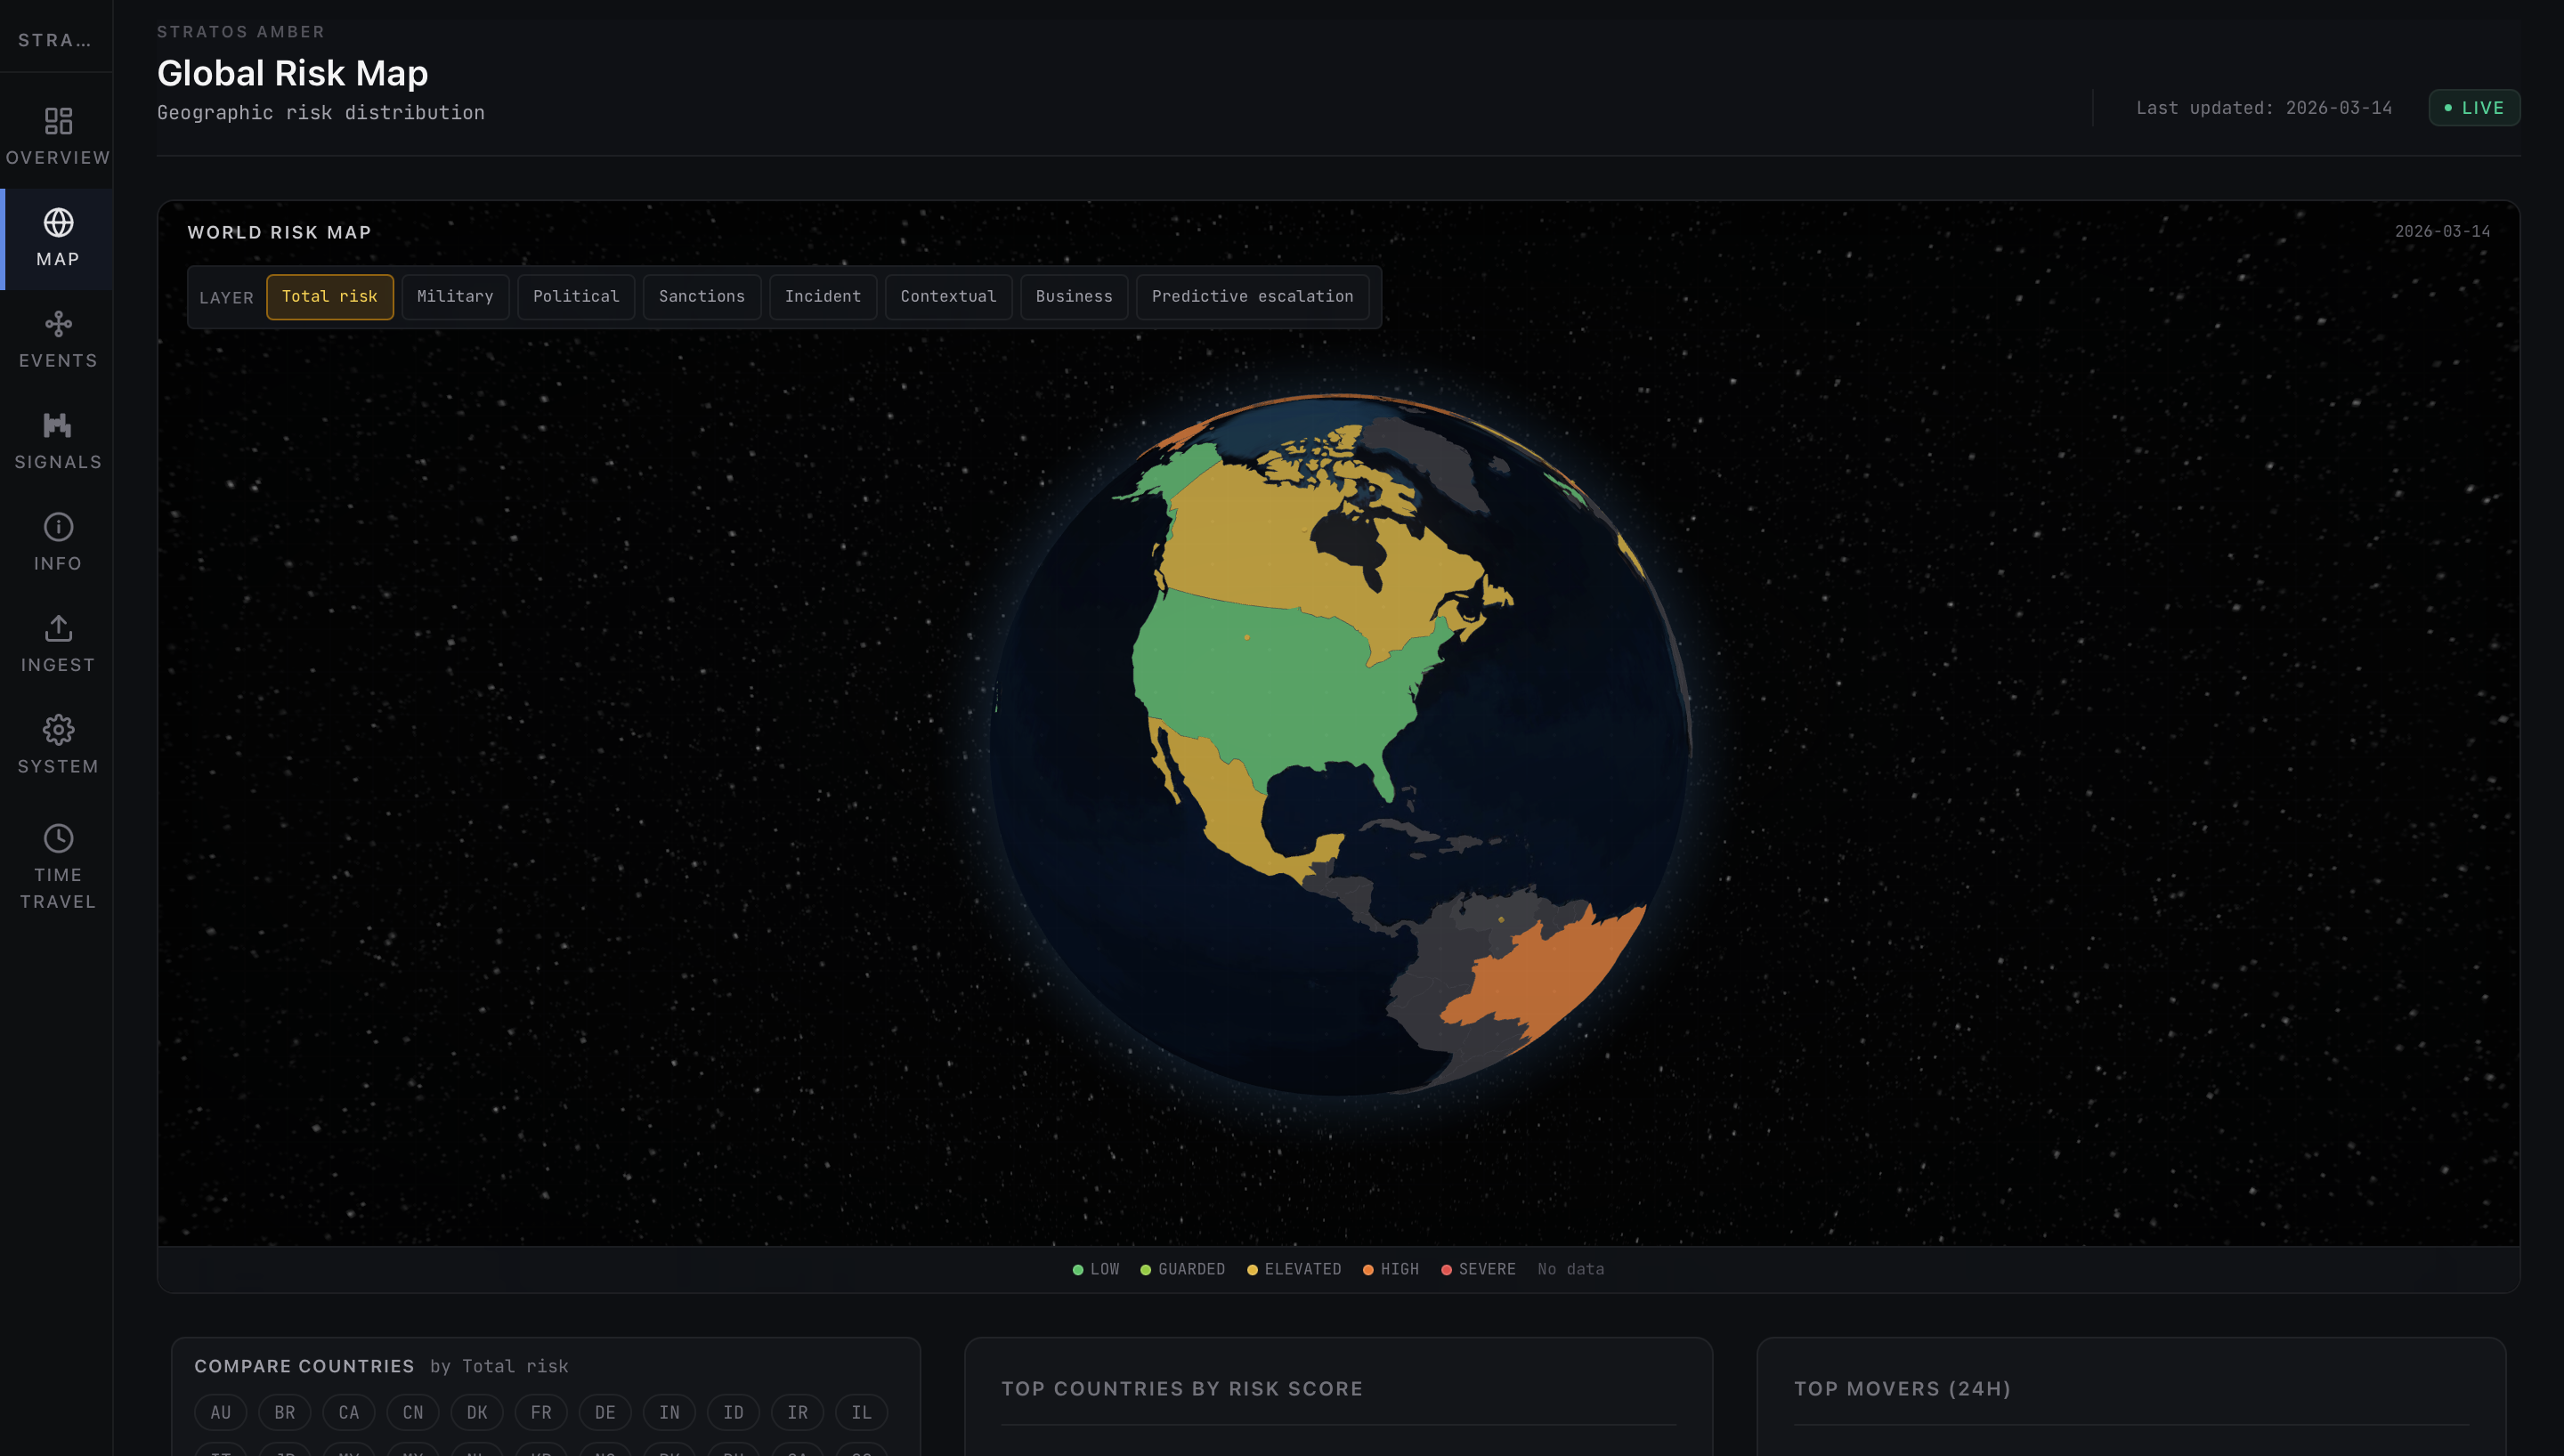Select the Political layer tab
The width and height of the screenshot is (2564, 1456).
click(576, 297)
